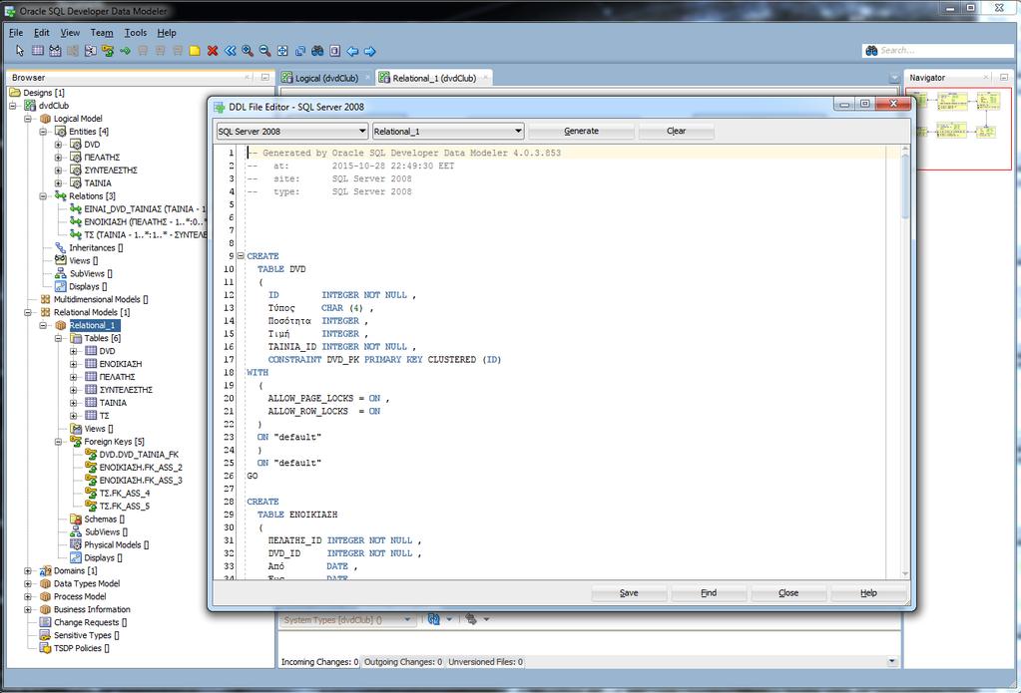Viewport: 1021px width, 693px height.
Task: Click the Find button in DDL editor
Action: (x=709, y=593)
